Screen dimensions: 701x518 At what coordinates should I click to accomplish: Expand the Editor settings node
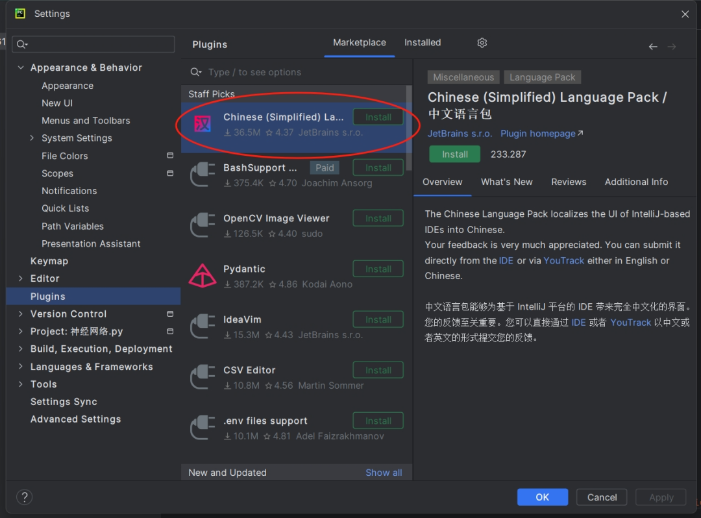[x=21, y=278]
